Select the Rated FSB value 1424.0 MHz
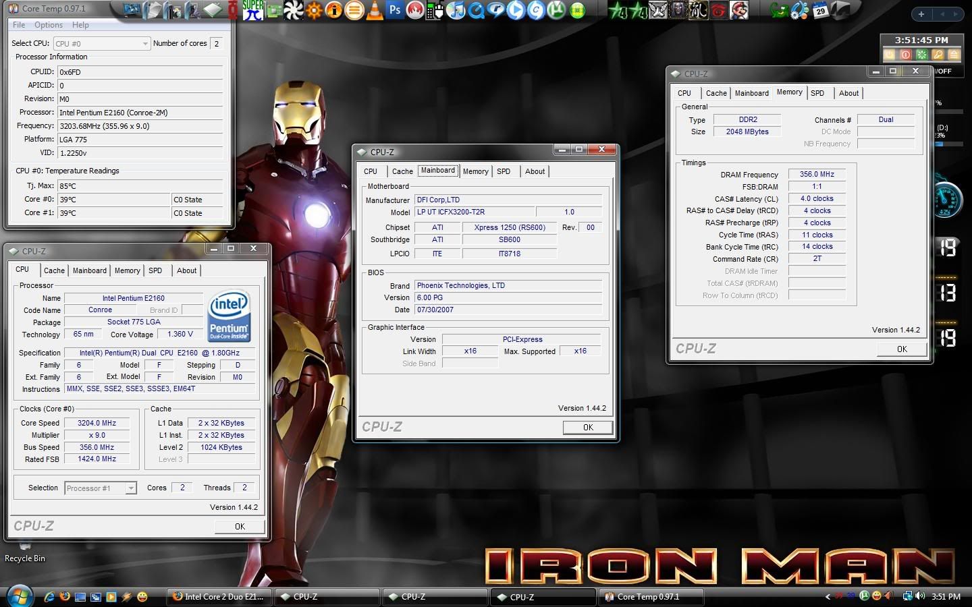Screen dimensions: 972x607 97,459
